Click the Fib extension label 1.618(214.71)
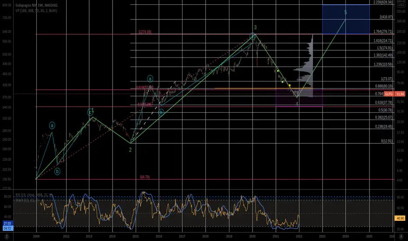The height and width of the screenshot is (241, 408). 383,41
